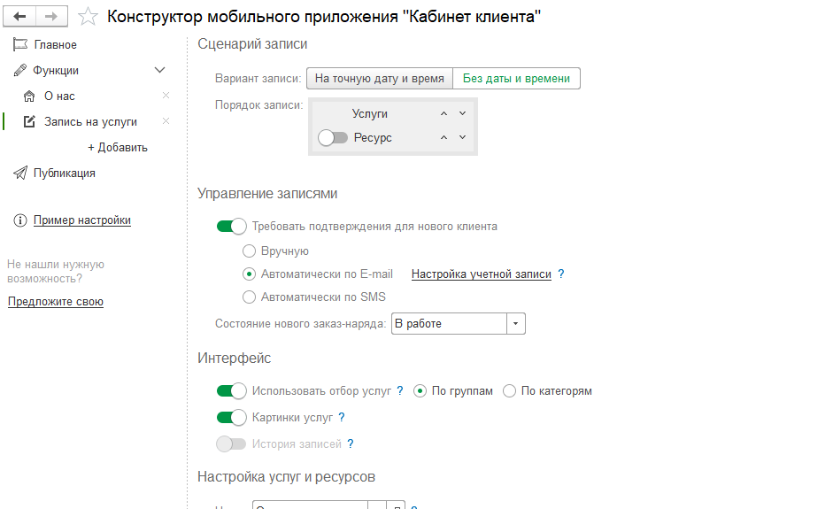Move 'Услуги' down in record order
This screenshot has height=509, width=833.
[462, 113]
